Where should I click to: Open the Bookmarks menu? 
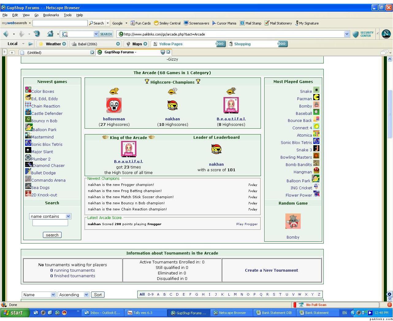point(51,15)
